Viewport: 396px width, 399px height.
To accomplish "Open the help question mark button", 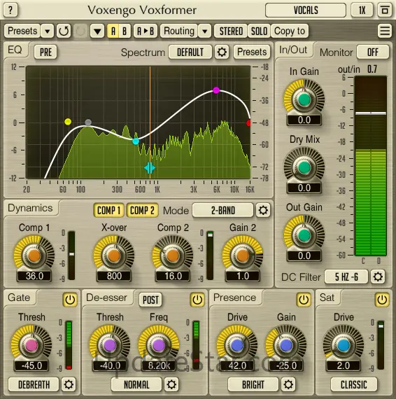I will [x=10, y=10].
